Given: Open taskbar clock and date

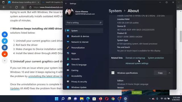Looking at the screenshot, I should tap(176, 99).
